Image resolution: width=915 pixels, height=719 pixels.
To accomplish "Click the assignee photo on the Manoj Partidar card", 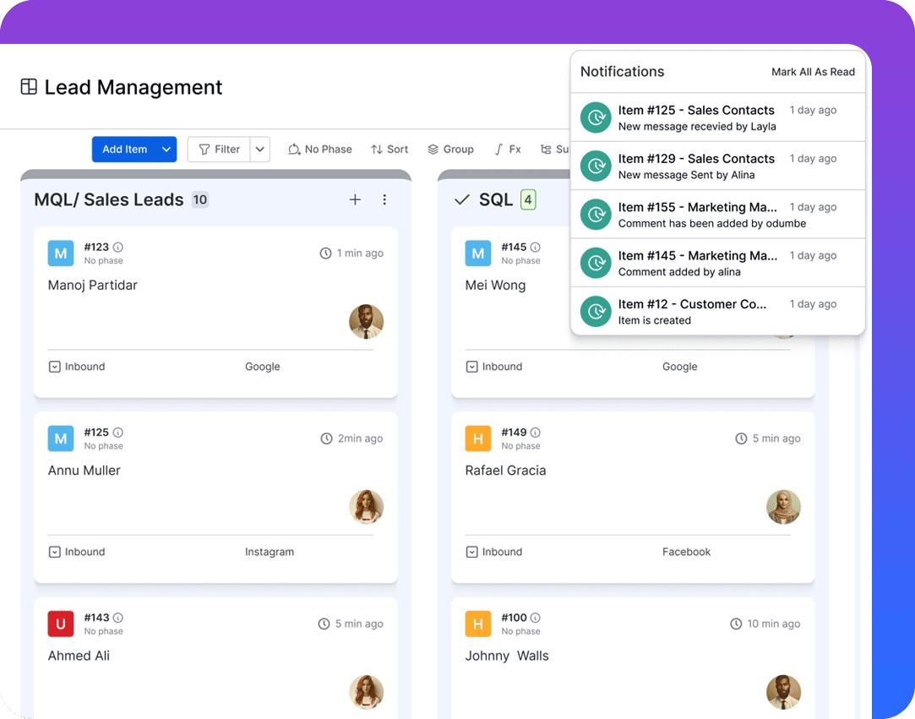I will point(367,322).
